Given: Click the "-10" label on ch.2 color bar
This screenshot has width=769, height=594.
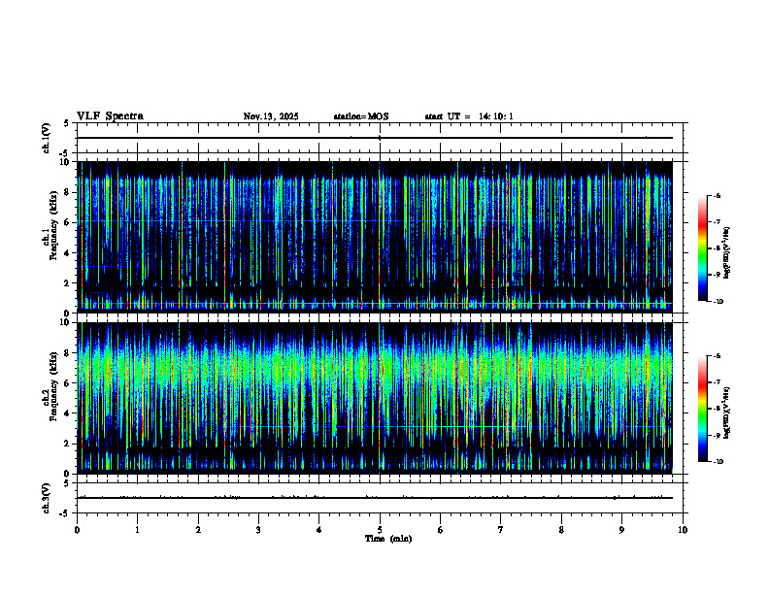Looking at the screenshot, I should coord(718,461).
